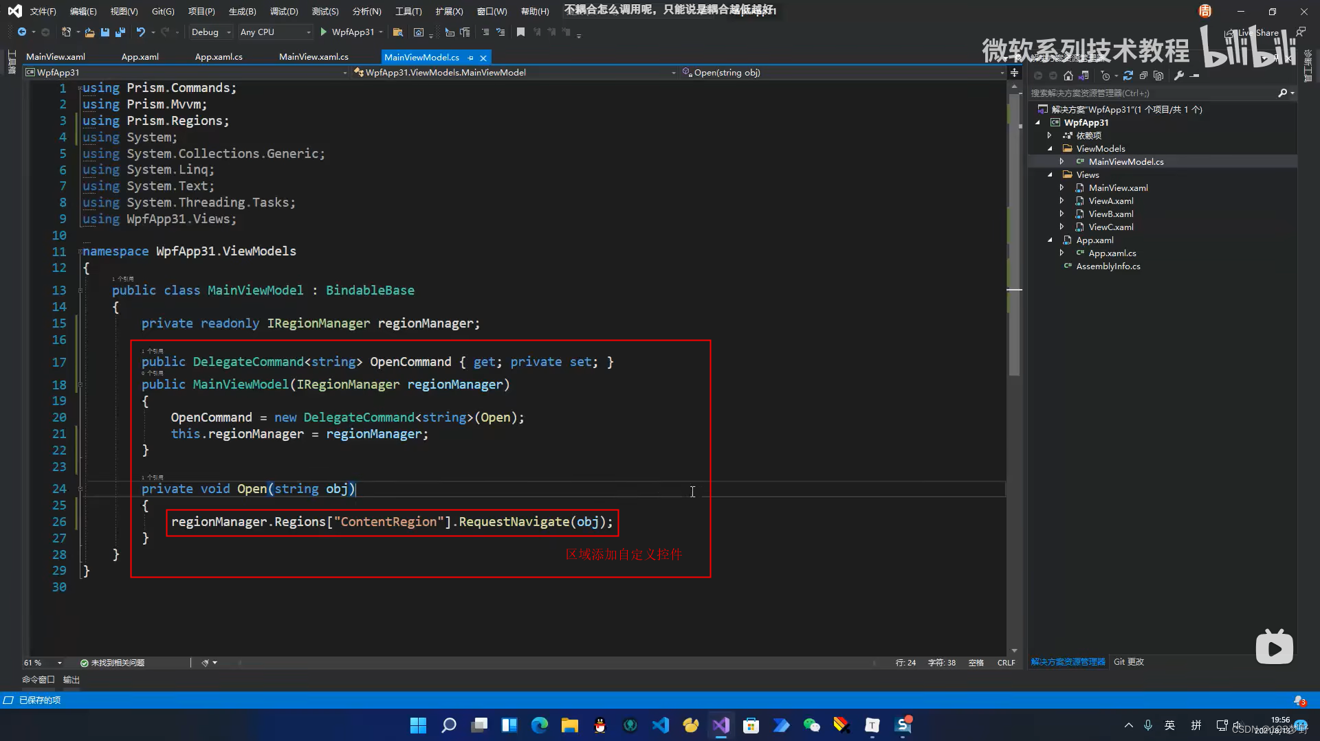Save the current file with the disk icon
This screenshot has height=741, width=1320.
pos(105,32)
